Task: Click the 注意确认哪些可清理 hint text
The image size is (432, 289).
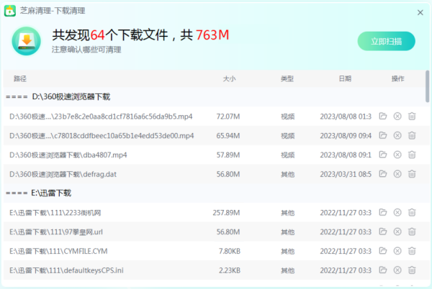Action: (86, 50)
